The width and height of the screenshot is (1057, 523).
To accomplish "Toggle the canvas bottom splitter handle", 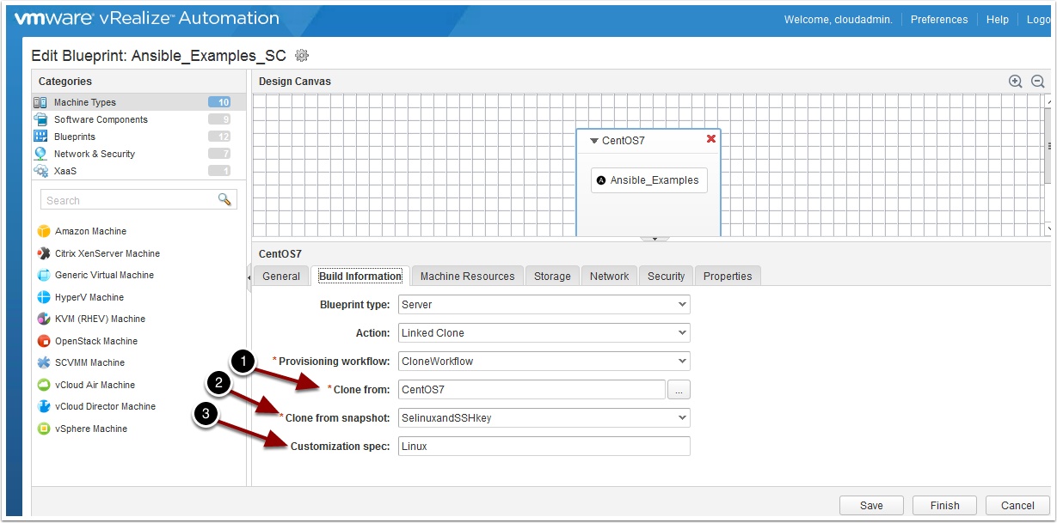I will 654,239.
